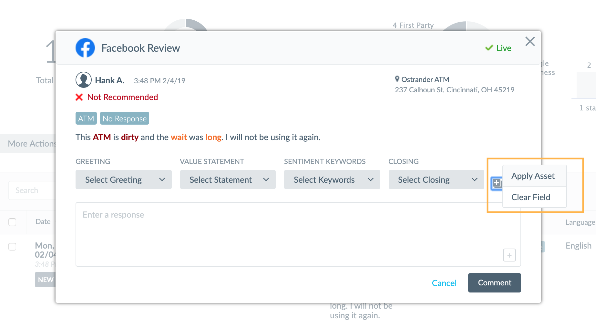The height and width of the screenshot is (328, 596).
Task: Click the Facebook logo icon in dialog header
Action: pos(85,48)
